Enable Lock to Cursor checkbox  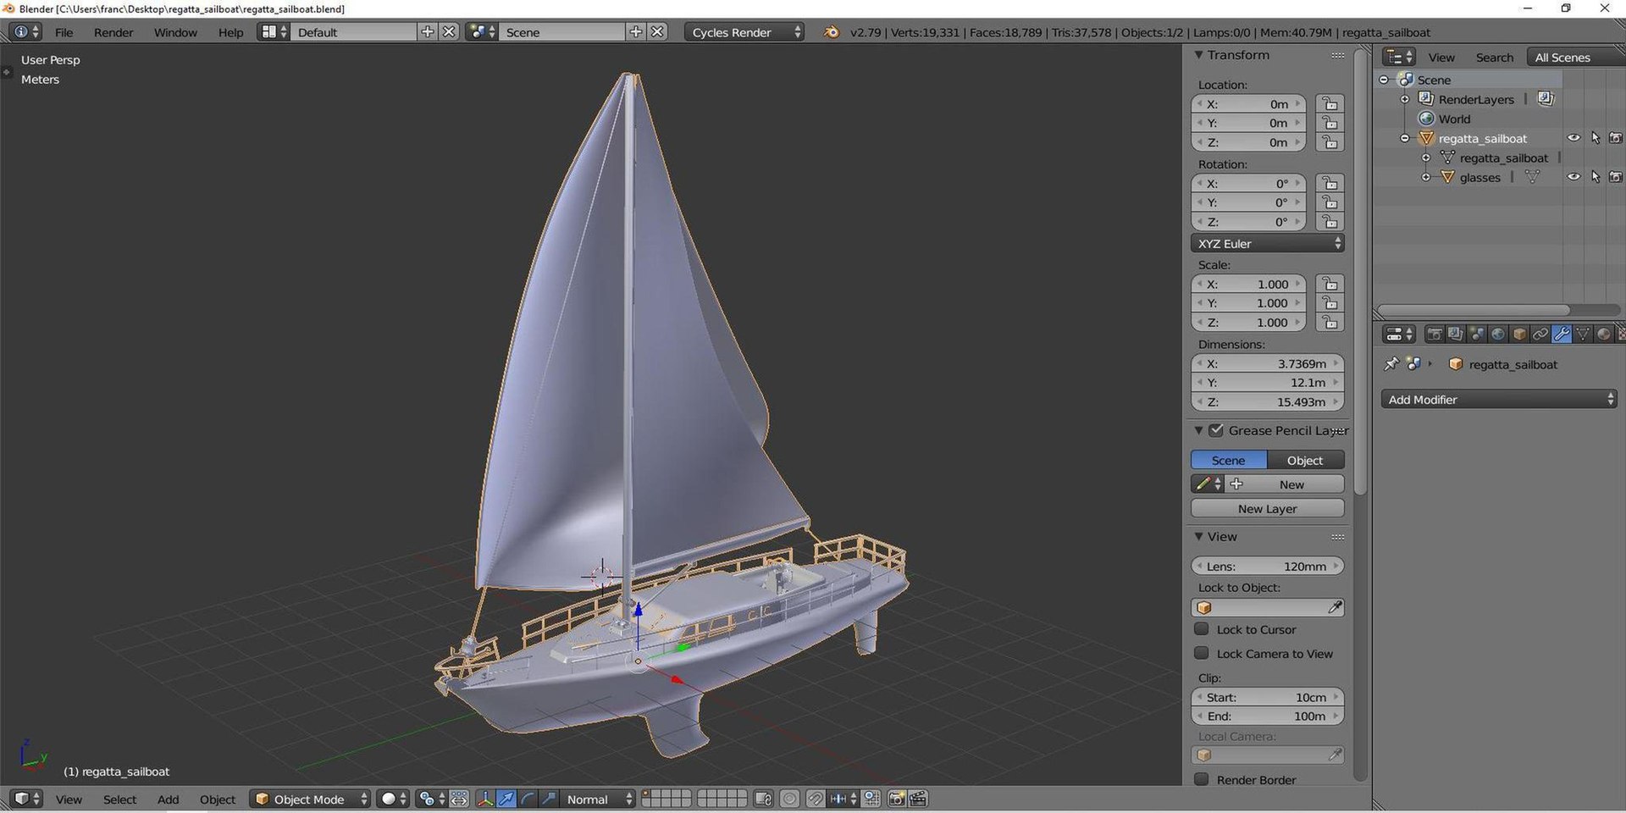pos(1201,629)
